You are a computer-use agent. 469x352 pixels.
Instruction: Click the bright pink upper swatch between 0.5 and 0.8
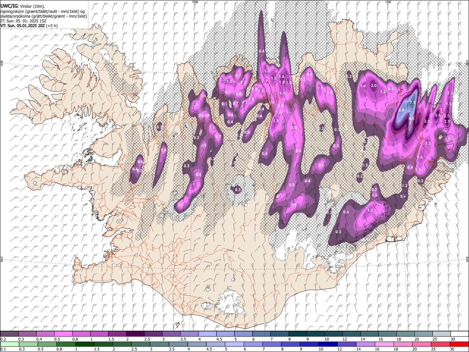(63, 334)
